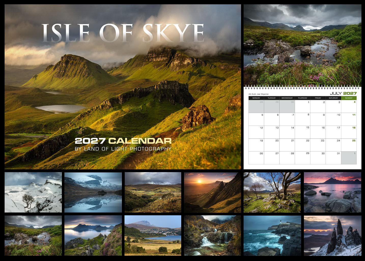The width and height of the screenshot is (365, 261).
Task: Select date cell 2 in the calendar
Action: (x=318, y=106)
